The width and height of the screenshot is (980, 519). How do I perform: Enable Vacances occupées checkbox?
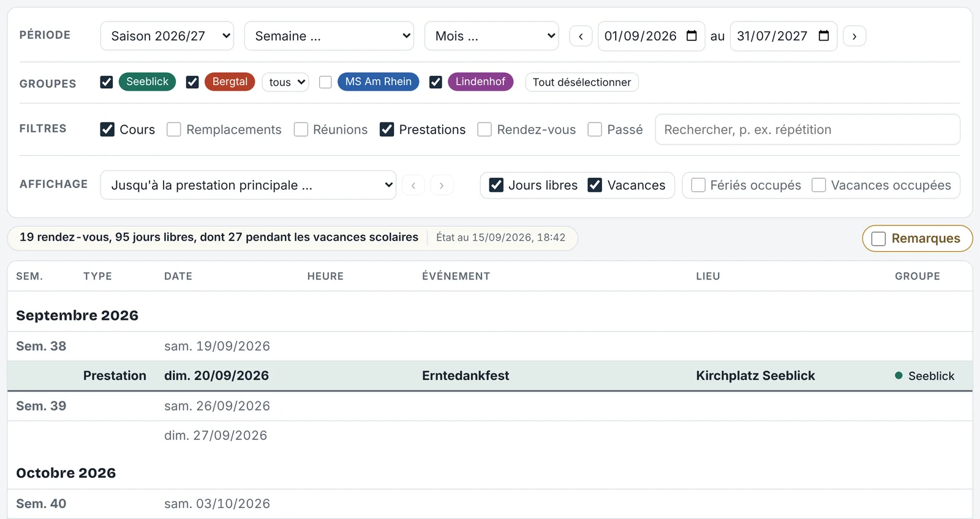[819, 185]
